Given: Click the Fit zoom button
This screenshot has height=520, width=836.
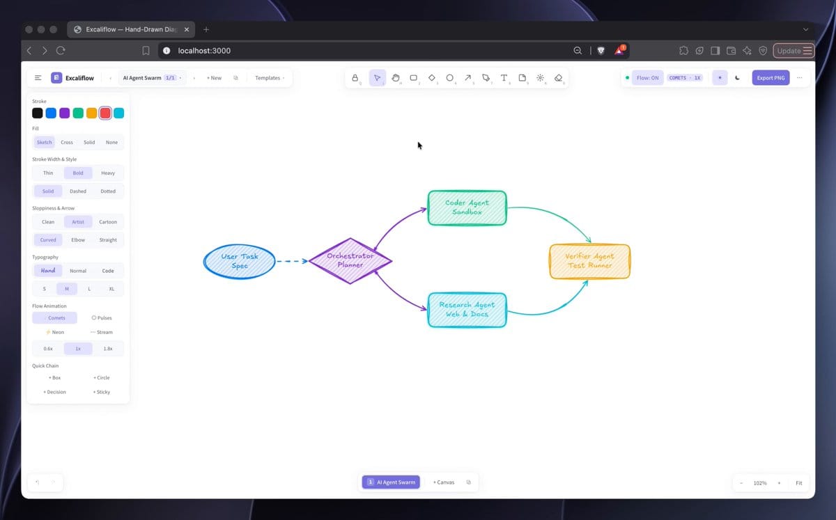Looking at the screenshot, I should 799,482.
